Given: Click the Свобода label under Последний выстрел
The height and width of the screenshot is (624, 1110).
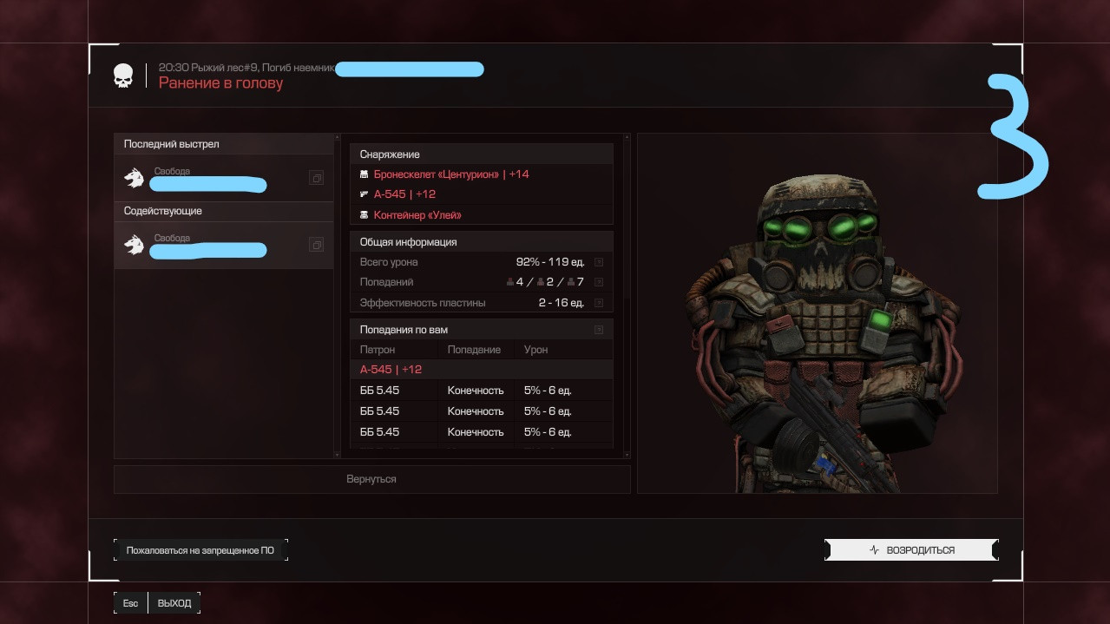Looking at the screenshot, I should 172,171.
